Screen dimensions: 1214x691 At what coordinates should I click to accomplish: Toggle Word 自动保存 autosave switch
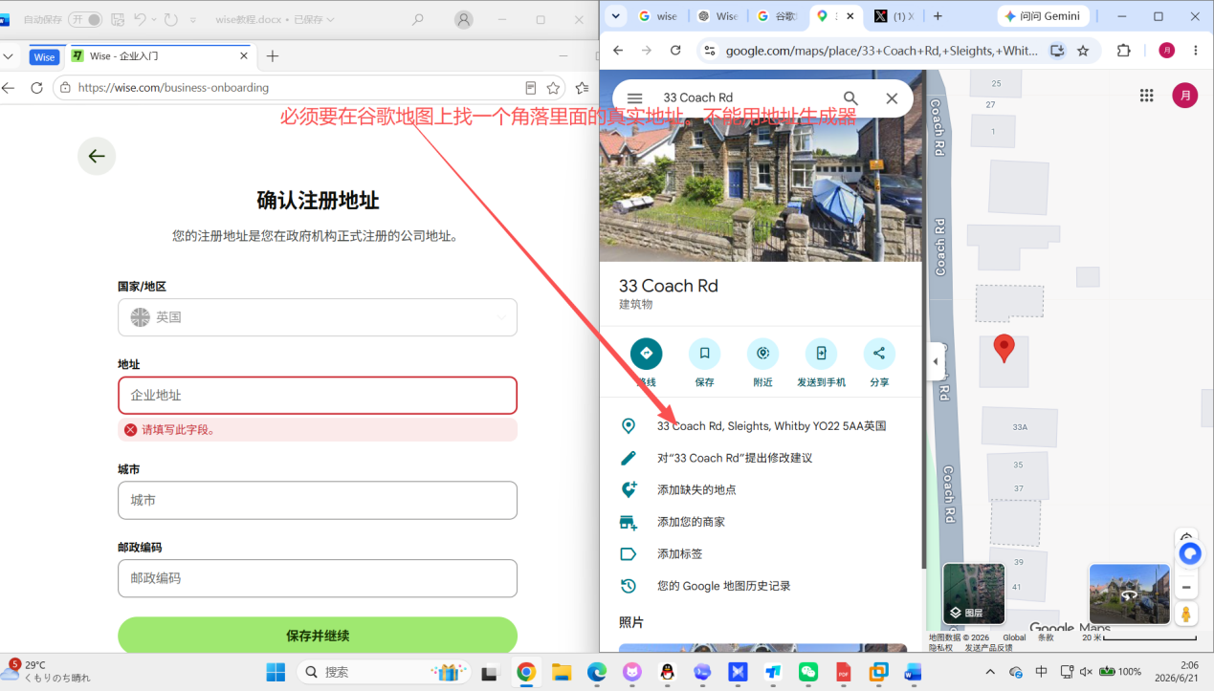(85, 19)
